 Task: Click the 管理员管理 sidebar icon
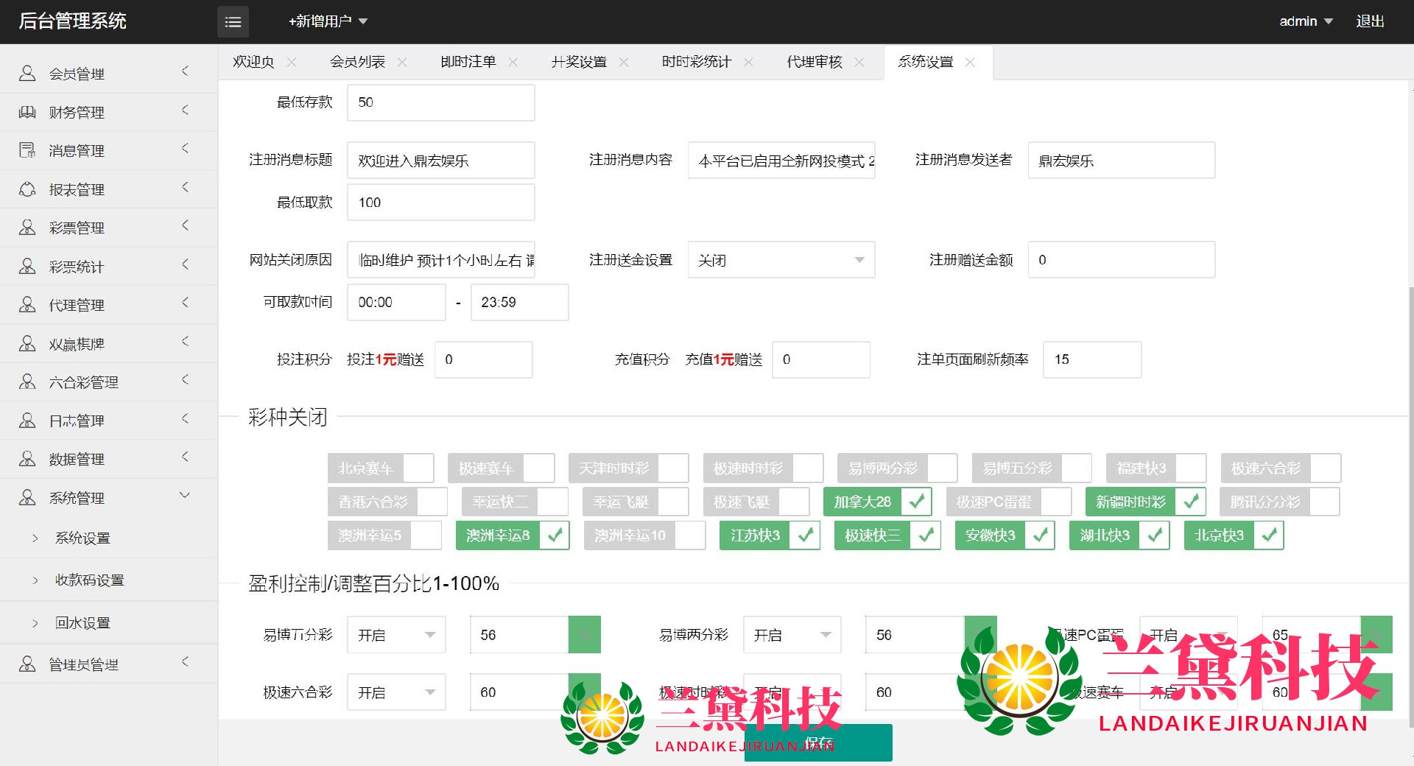click(x=27, y=664)
